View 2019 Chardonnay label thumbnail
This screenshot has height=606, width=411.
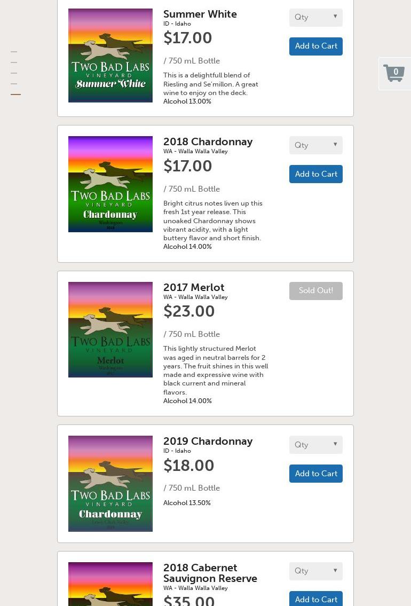[x=110, y=484]
